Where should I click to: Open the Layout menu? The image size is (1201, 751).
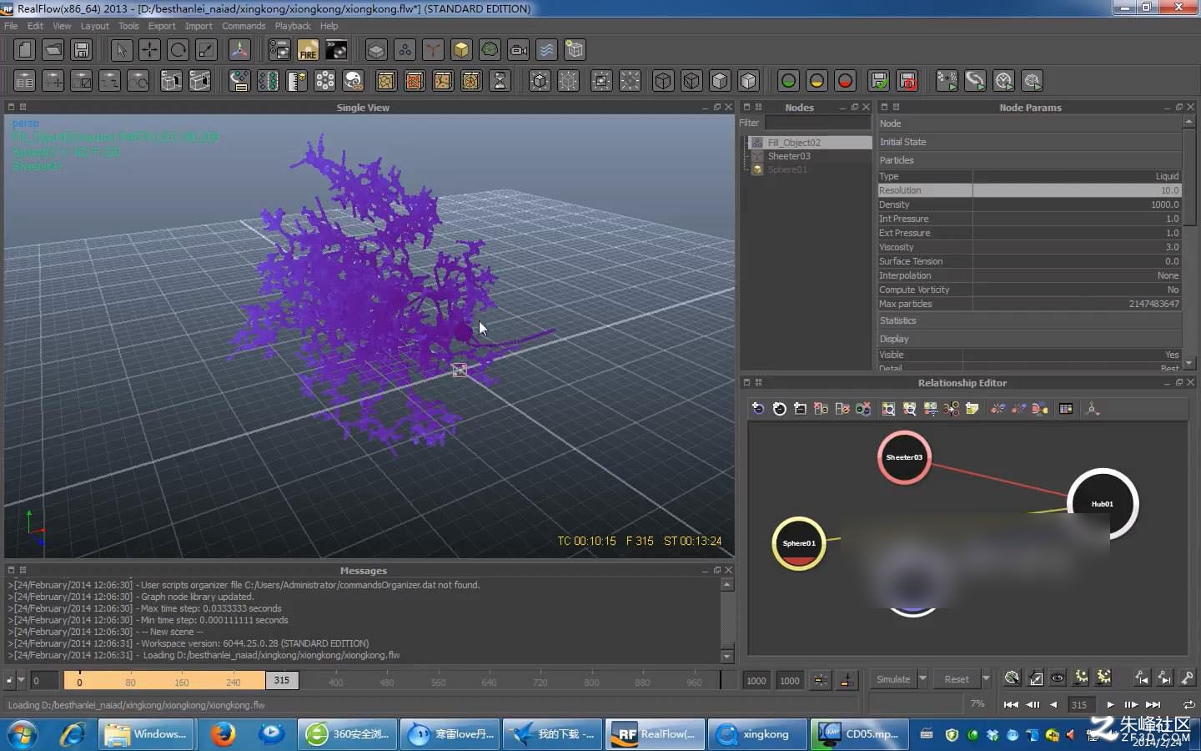pos(94,26)
